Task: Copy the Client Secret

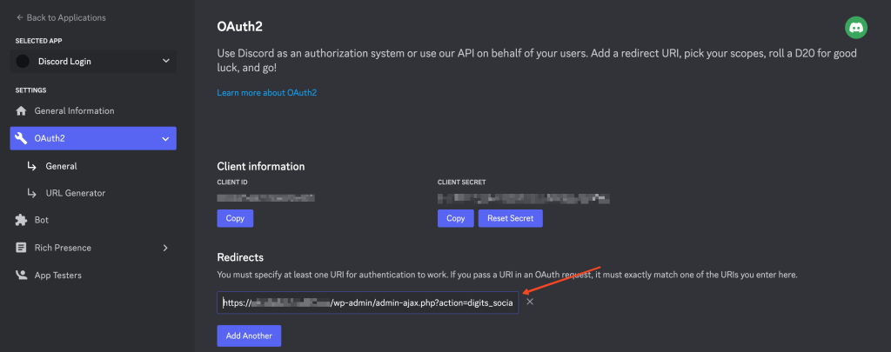Action: (455, 218)
